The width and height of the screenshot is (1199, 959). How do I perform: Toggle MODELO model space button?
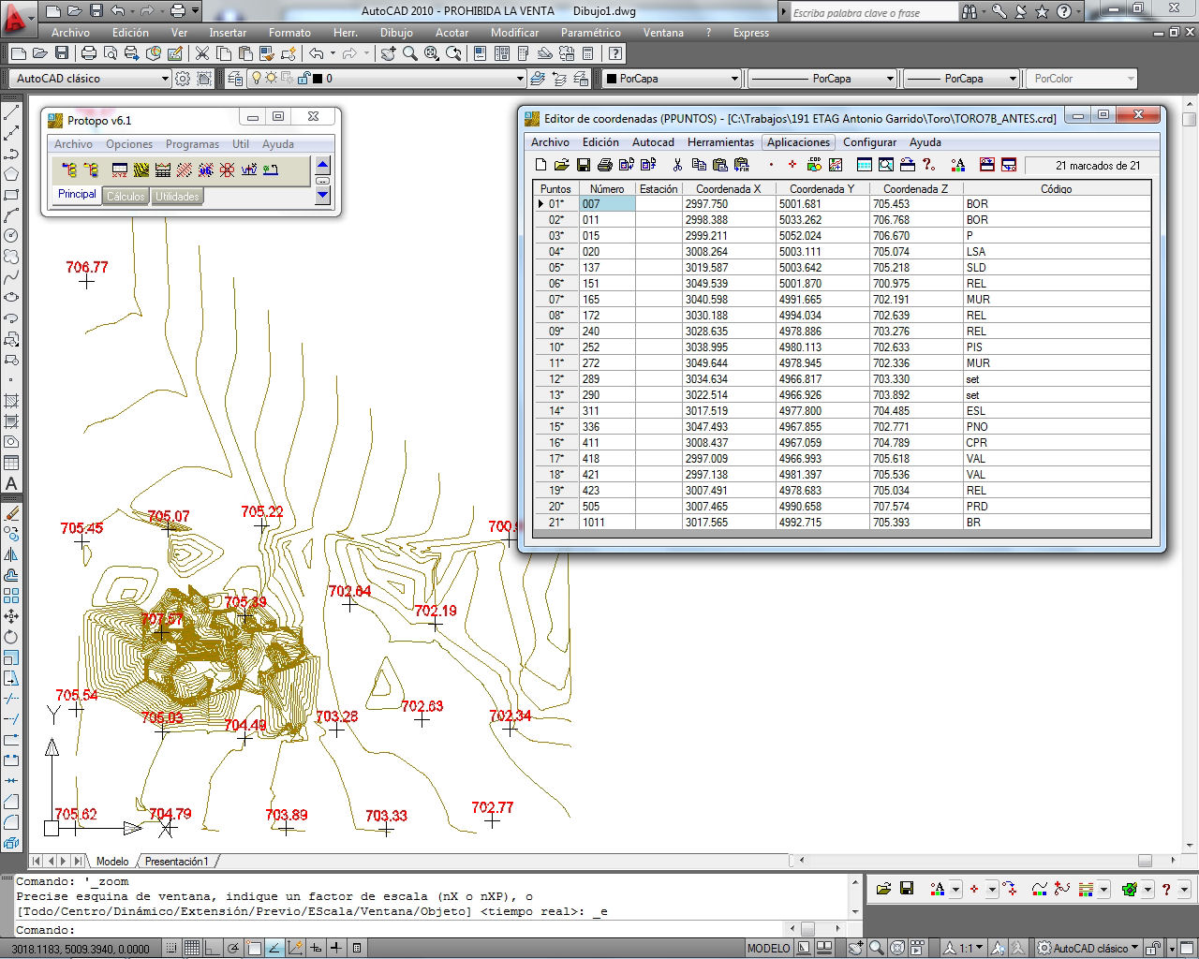768,948
